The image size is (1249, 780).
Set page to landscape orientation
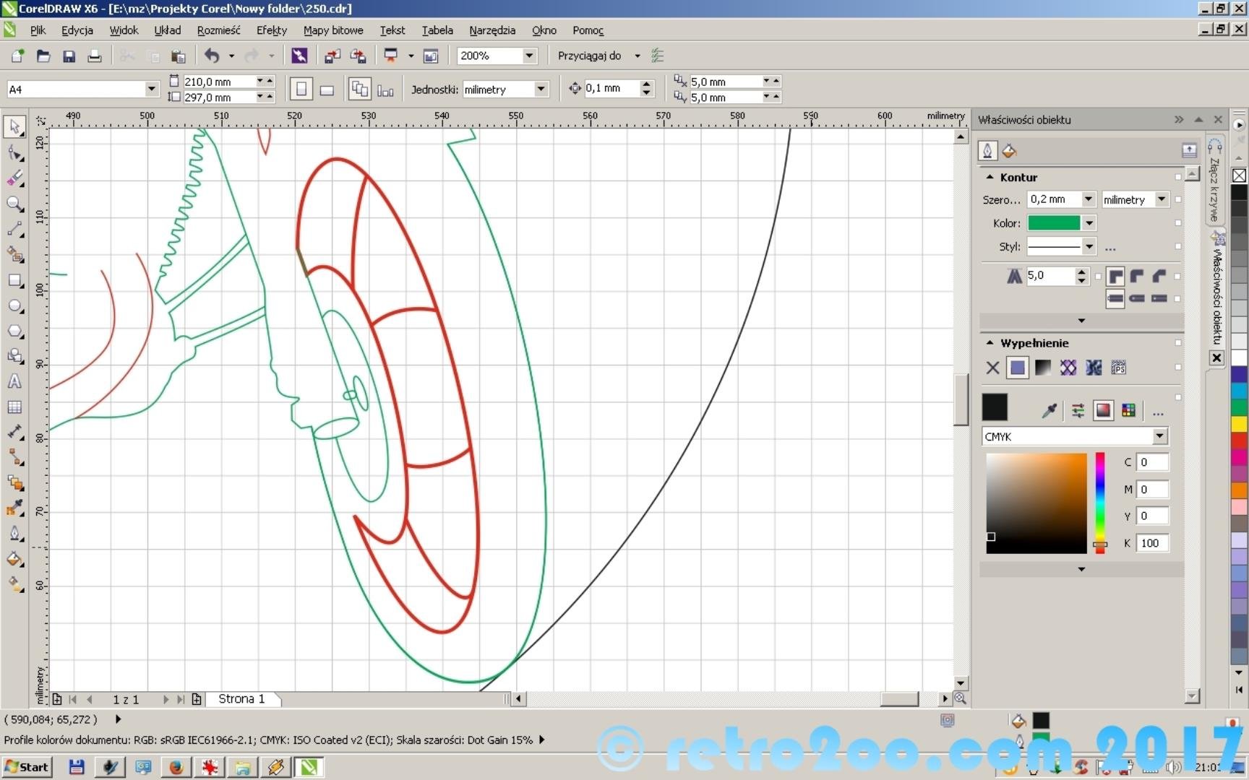pyautogui.click(x=327, y=90)
